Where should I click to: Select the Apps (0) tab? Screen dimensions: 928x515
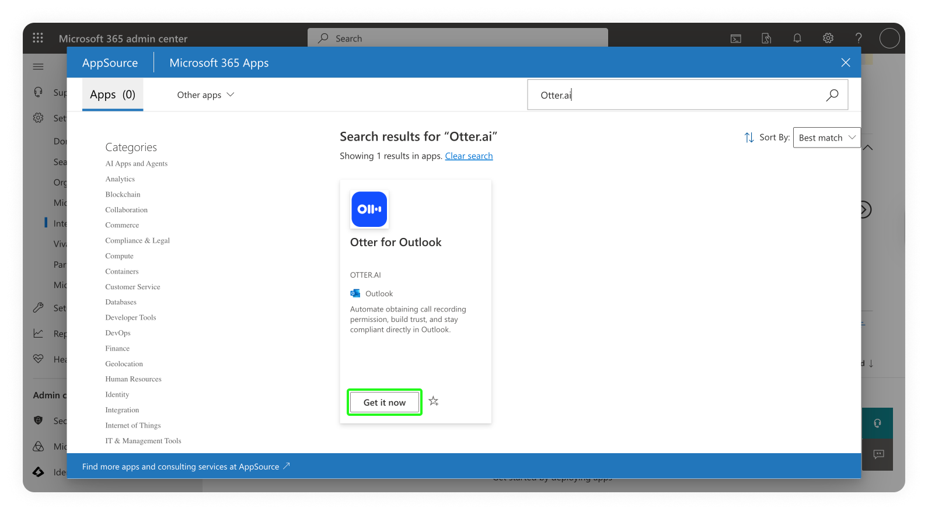click(x=113, y=94)
